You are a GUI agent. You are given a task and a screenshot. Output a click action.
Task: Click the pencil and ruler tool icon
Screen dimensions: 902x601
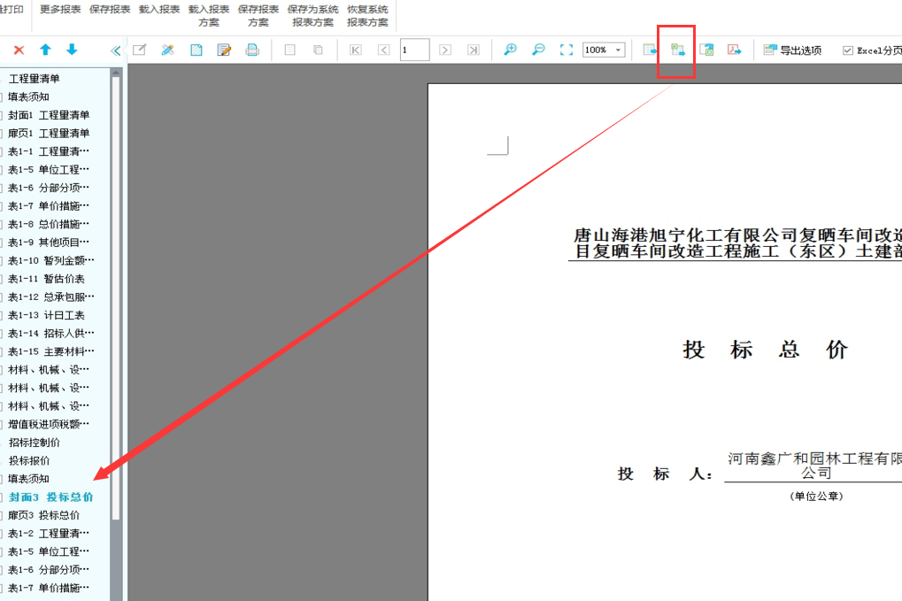pos(167,50)
